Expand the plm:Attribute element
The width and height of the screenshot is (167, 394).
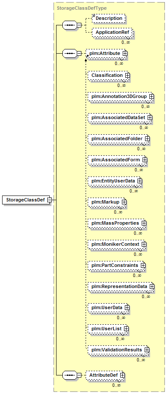pos(125,53)
